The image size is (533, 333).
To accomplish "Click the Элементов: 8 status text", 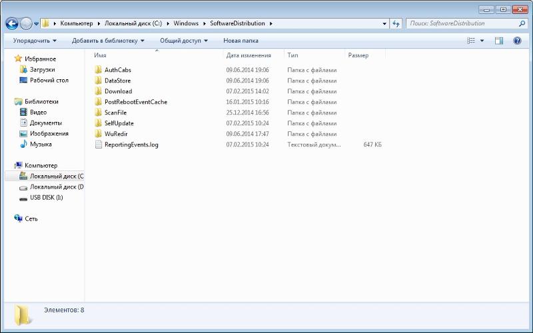I will tap(64, 310).
